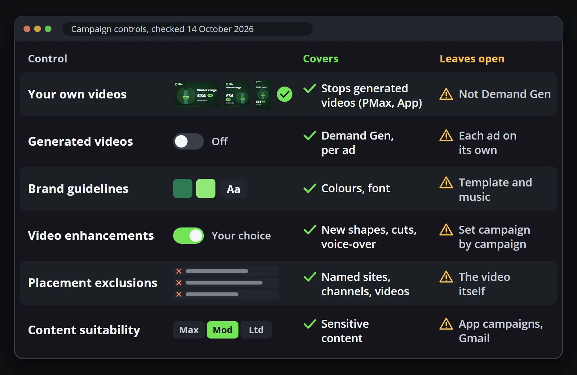Click the checkmark beside Named sites, channels, videos
Image resolution: width=577 pixels, height=375 pixels.
[x=310, y=277]
